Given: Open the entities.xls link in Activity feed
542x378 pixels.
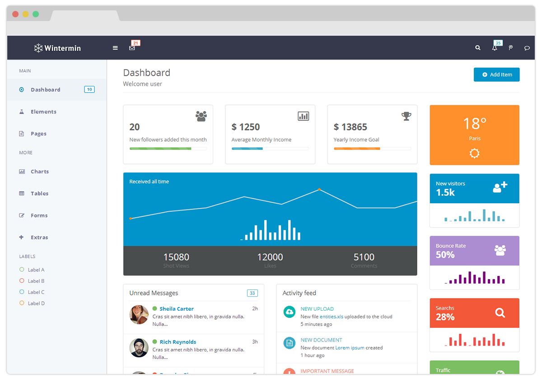Looking at the screenshot, I should point(332,317).
